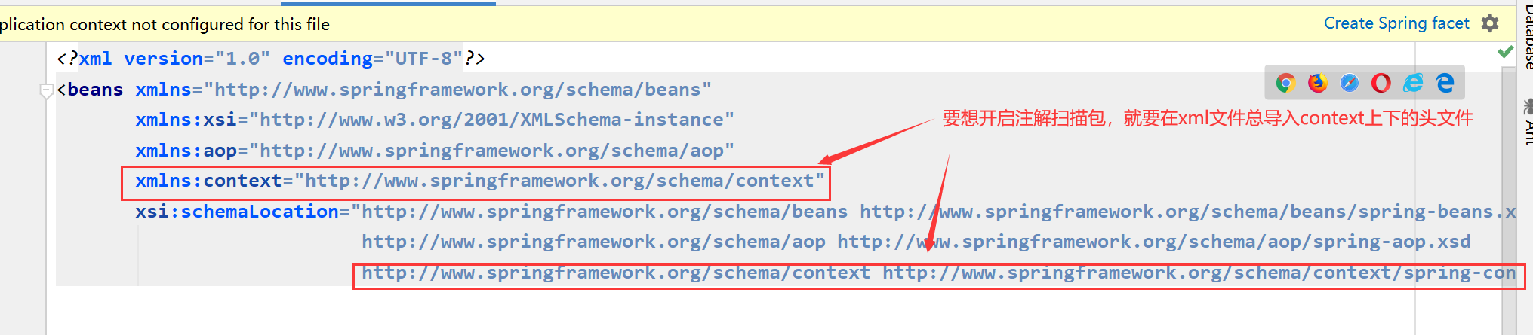Click the Create Spring facet link
The height and width of the screenshot is (335, 1533).
click(1396, 23)
